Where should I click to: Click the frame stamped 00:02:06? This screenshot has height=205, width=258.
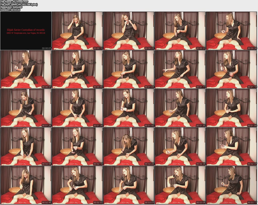pos(26,147)
